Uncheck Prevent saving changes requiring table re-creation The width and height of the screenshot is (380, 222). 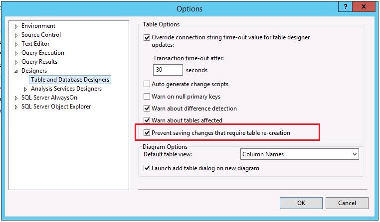coord(147,132)
